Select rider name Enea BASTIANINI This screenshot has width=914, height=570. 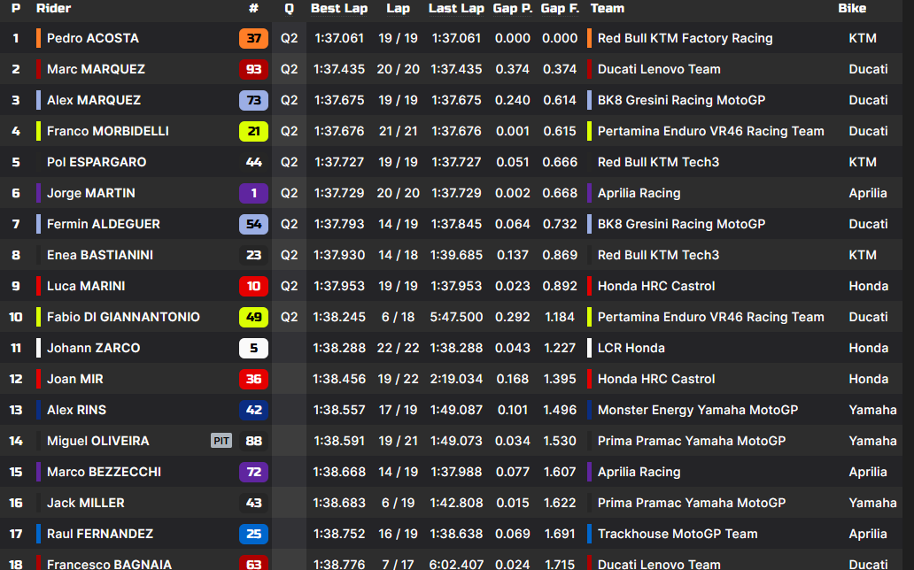click(x=100, y=255)
